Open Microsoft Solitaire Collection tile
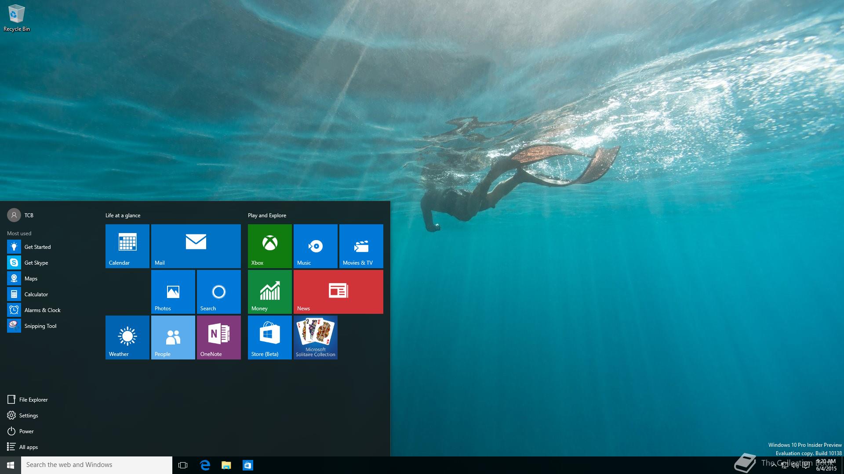 click(316, 338)
